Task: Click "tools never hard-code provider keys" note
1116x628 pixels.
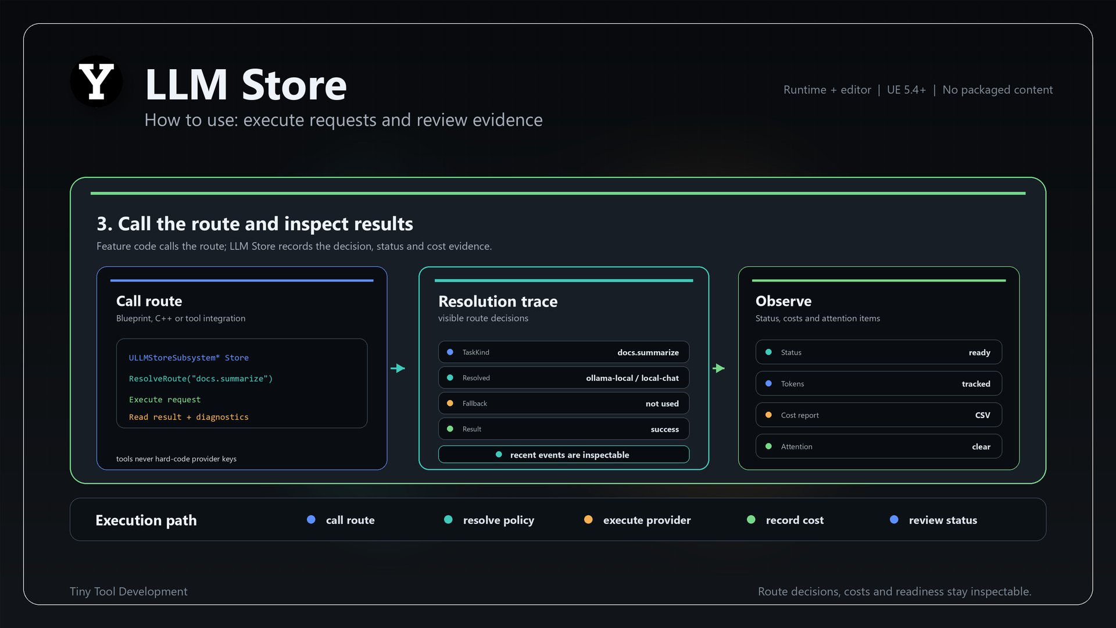Action: (176, 459)
